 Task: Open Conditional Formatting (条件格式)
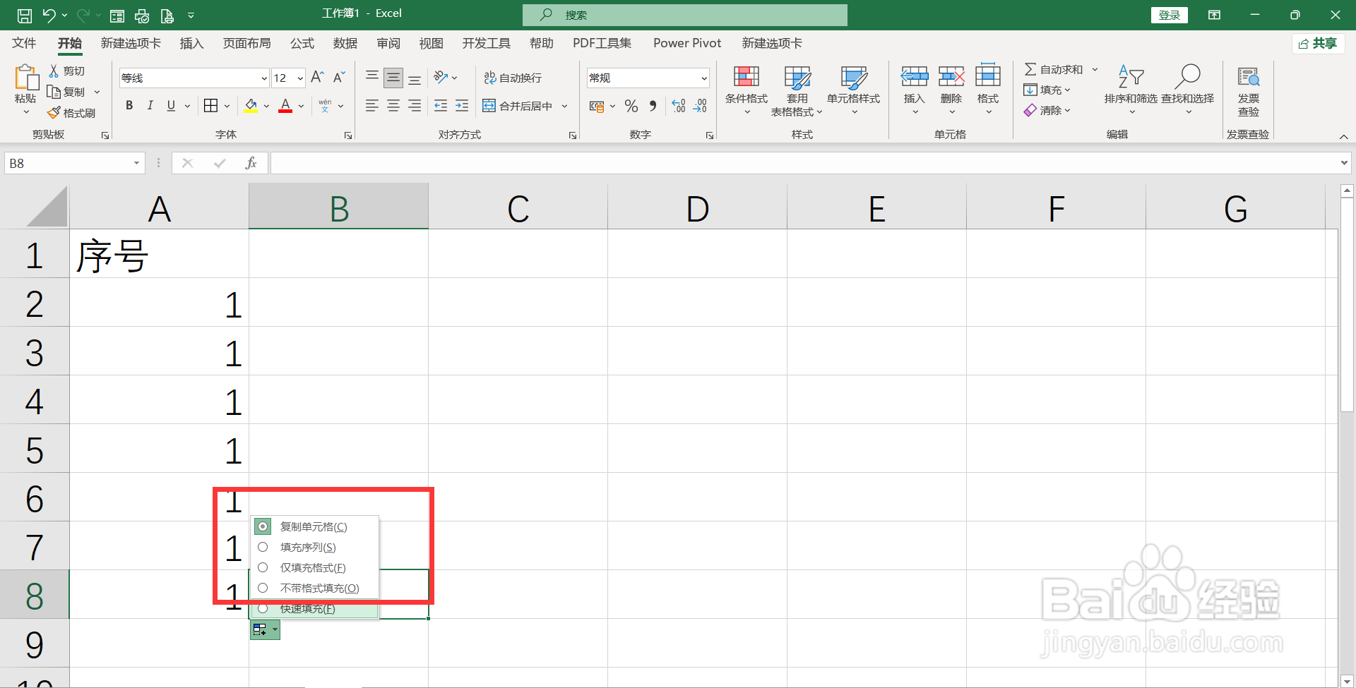747,90
